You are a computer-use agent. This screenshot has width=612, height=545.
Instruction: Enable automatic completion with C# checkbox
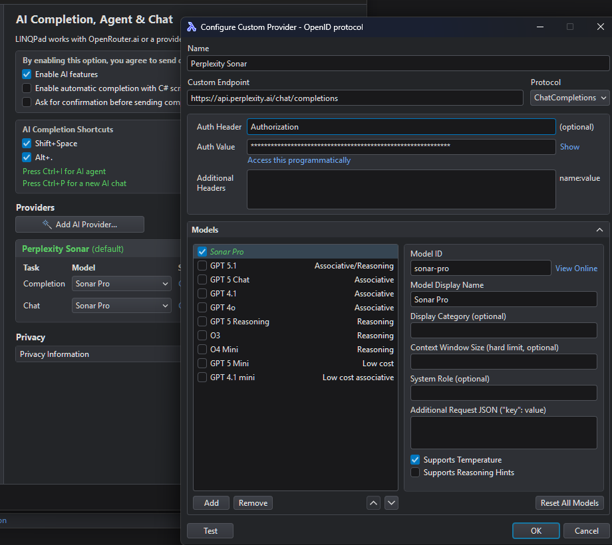click(x=27, y=88)
